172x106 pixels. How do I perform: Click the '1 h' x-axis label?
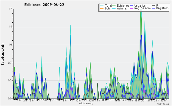click(x=19, y=100)
